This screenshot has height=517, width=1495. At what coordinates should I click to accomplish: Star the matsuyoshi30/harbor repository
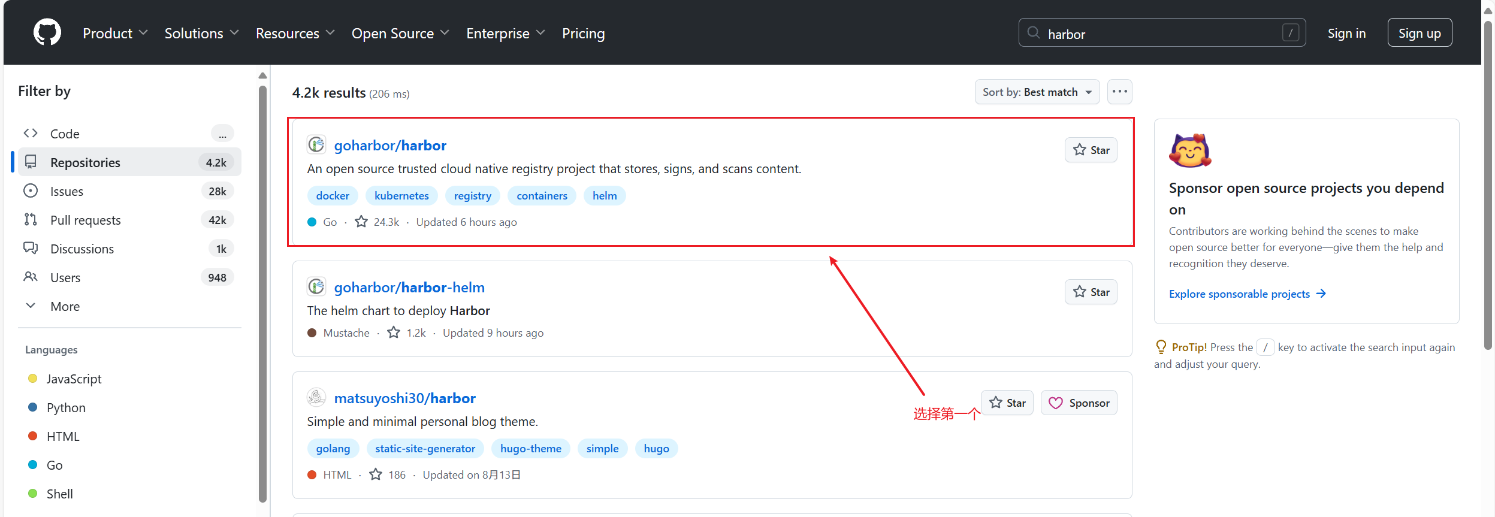click(1007, 403)
